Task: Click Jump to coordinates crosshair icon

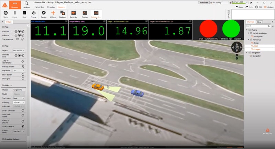Action: (x=23, y=62)
